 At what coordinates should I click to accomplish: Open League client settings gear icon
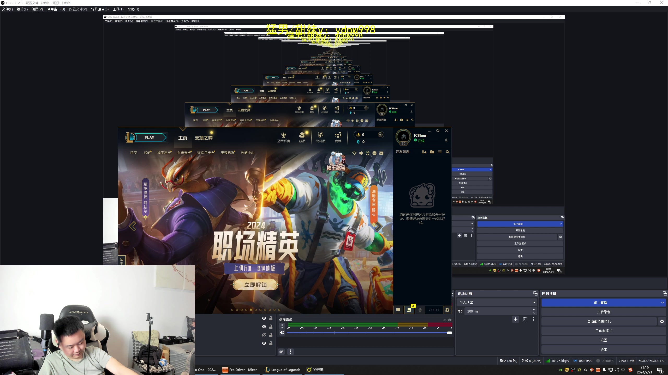(x=438, y=131)
